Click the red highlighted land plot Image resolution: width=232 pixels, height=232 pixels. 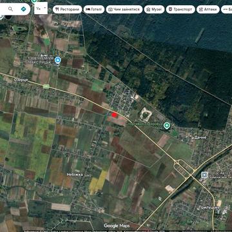pos(114,115)
